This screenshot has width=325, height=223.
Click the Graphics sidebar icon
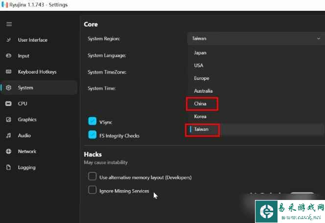[x=9, y=120]
